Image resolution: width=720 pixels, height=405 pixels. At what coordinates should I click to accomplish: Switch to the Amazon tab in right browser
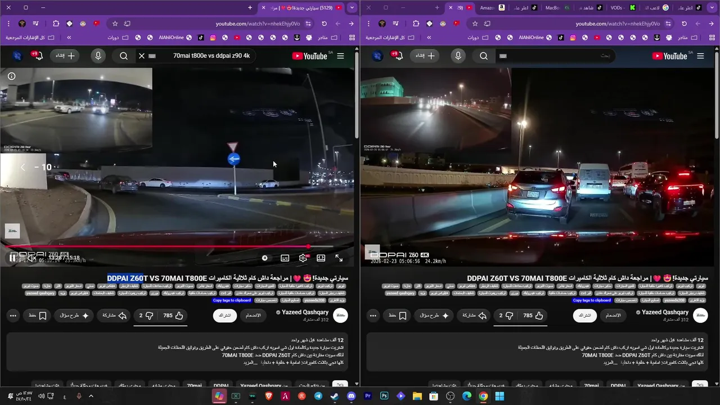pyautogui.click(x=493, y=8)
